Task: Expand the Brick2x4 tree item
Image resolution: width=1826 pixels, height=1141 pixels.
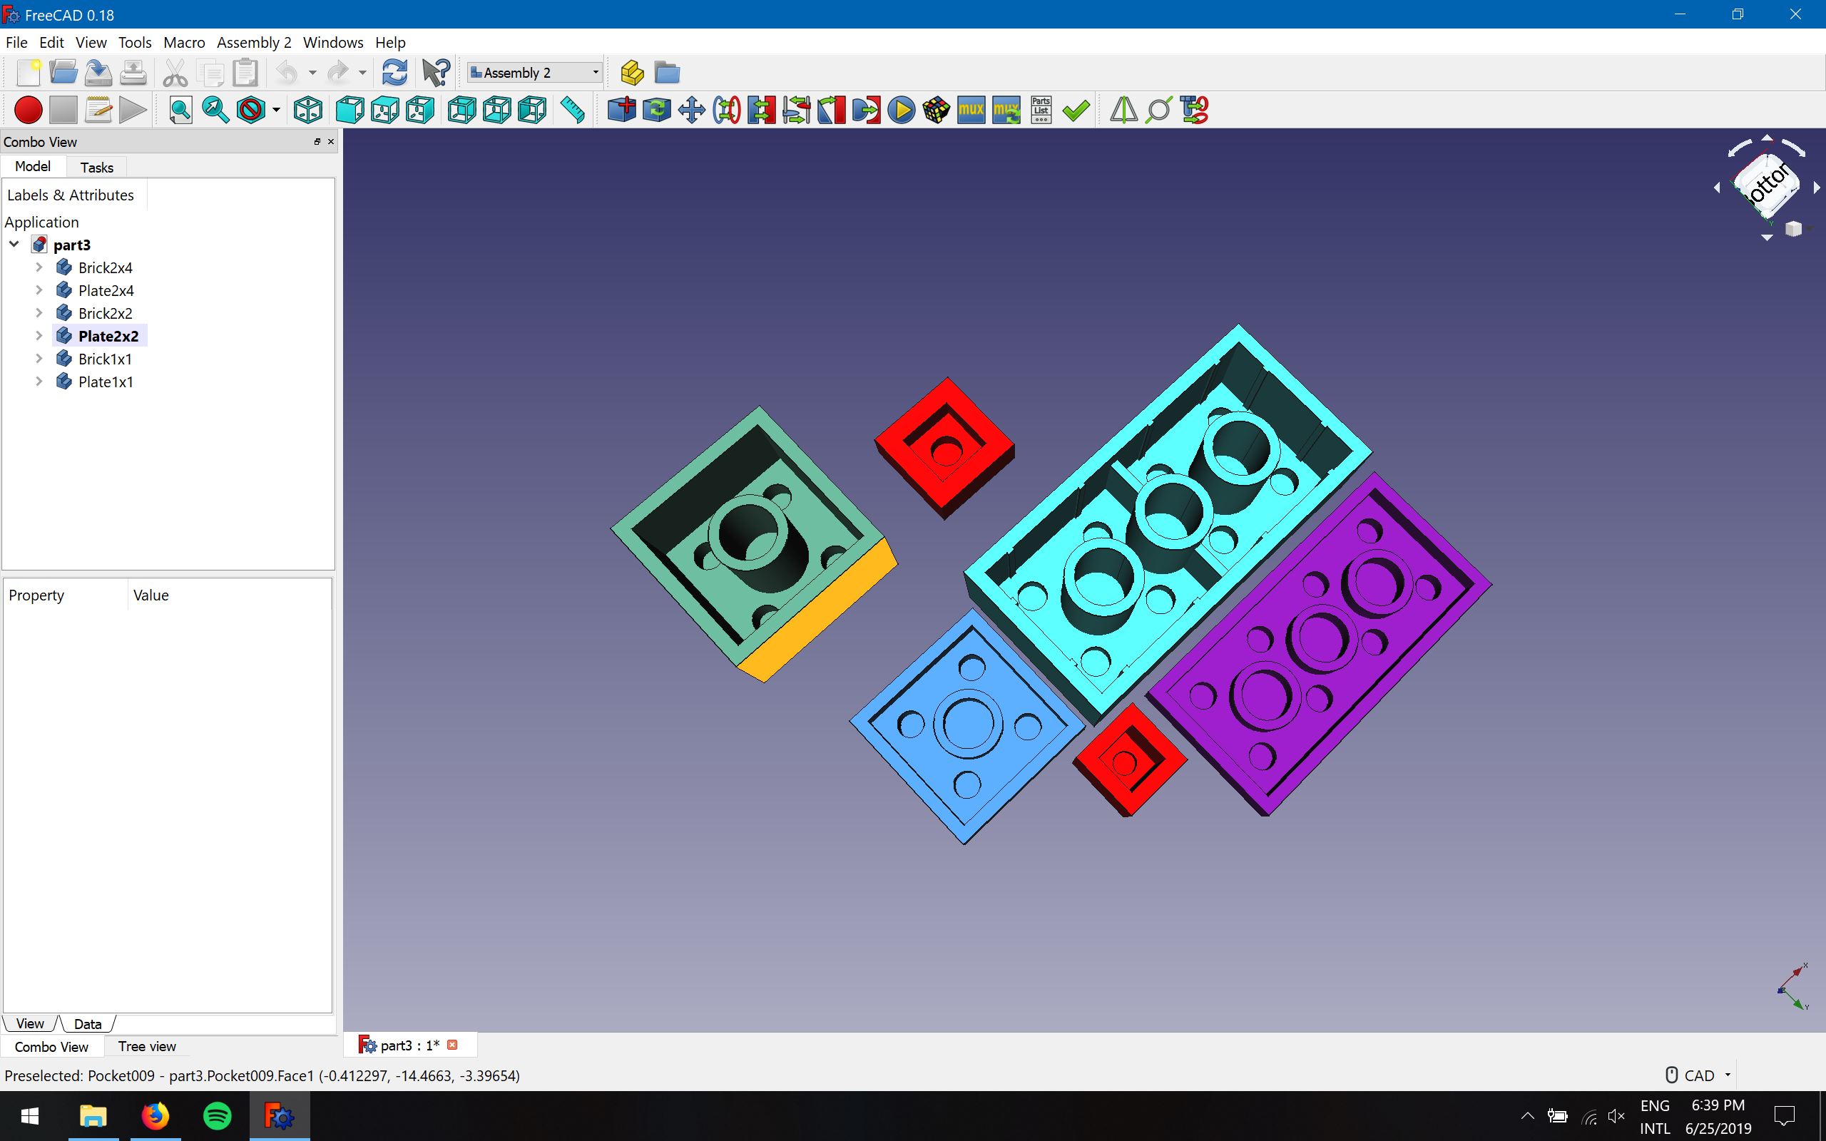Action: click(39, 267)
